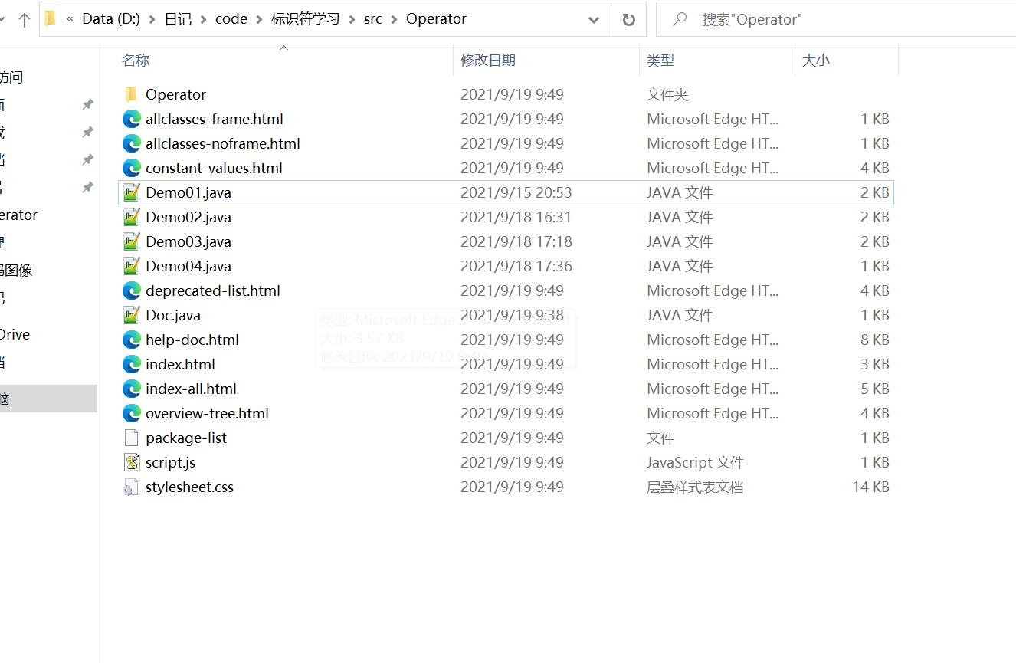
Task: Select the file name index.html
Action: point(180,364)
